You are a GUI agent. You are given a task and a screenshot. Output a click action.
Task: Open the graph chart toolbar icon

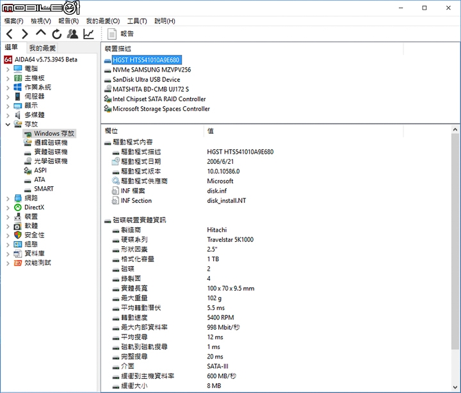pos(88,34)
